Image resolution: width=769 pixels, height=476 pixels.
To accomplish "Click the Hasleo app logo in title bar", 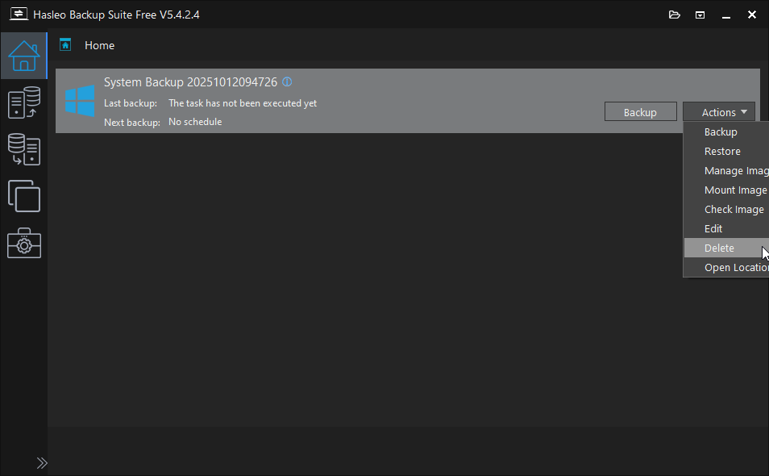I will point(19,14).
